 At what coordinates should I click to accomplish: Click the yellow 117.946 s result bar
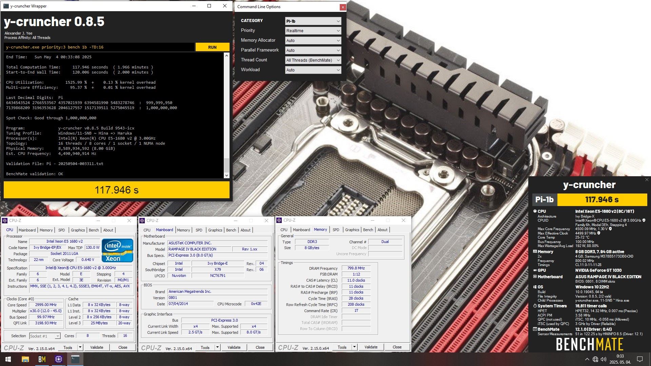pos(117,190)
